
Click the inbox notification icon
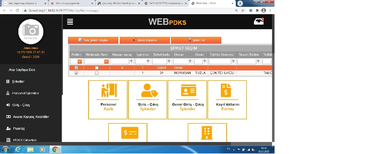click(259, 22)
